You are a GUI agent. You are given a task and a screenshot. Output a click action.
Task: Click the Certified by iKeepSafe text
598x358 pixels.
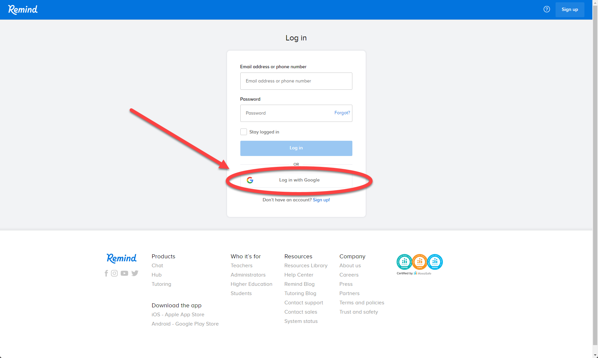point(414,274)
